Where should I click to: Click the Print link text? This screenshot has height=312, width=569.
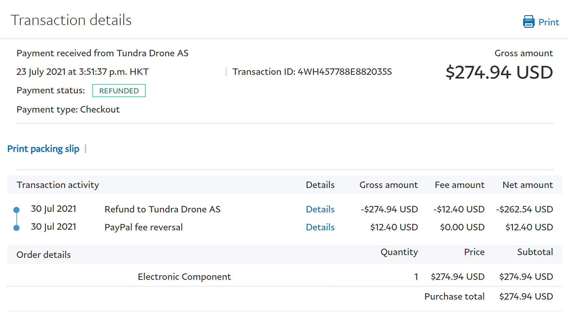click(x=549, y=22)
